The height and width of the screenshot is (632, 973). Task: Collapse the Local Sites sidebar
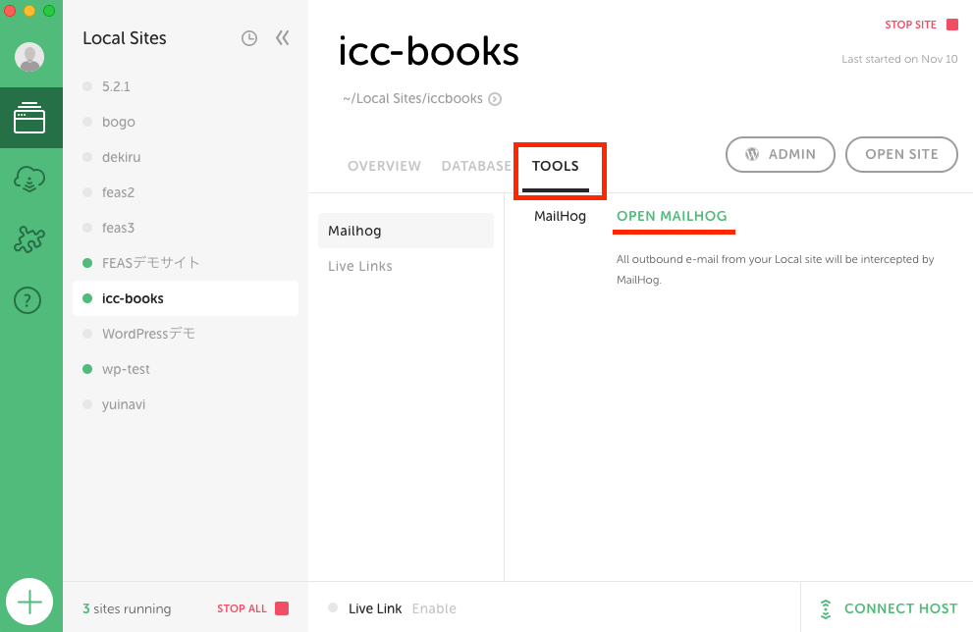pyautogui.click(x=283, y=38)
